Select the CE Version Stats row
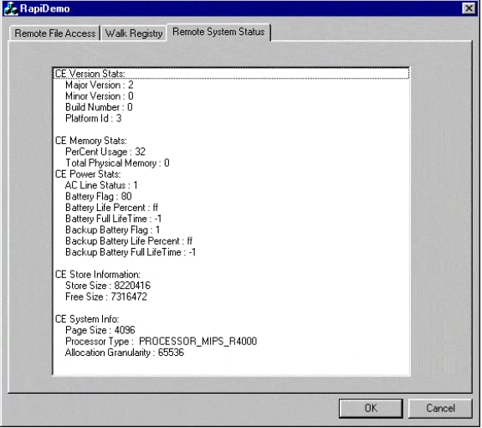Image resolution: width=482 pixels, height=428 pixels. point(231,74)
